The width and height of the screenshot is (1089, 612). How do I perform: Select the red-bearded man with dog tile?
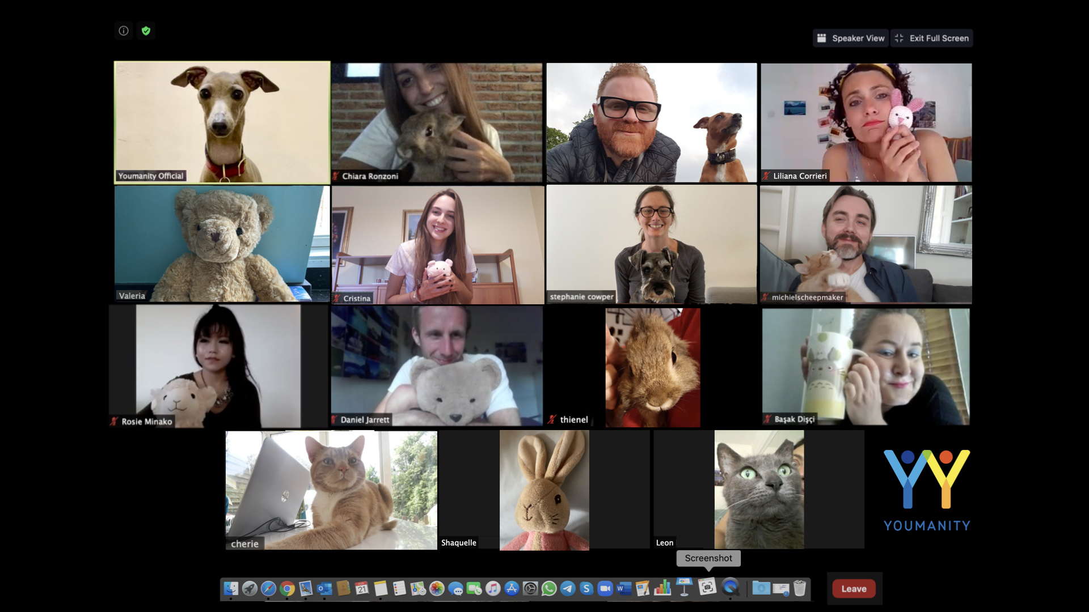pos(651,122)
